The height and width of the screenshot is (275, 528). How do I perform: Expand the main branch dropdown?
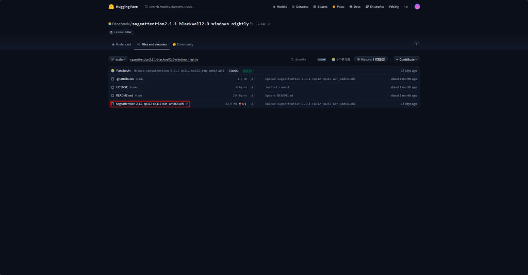coord(118,59)
